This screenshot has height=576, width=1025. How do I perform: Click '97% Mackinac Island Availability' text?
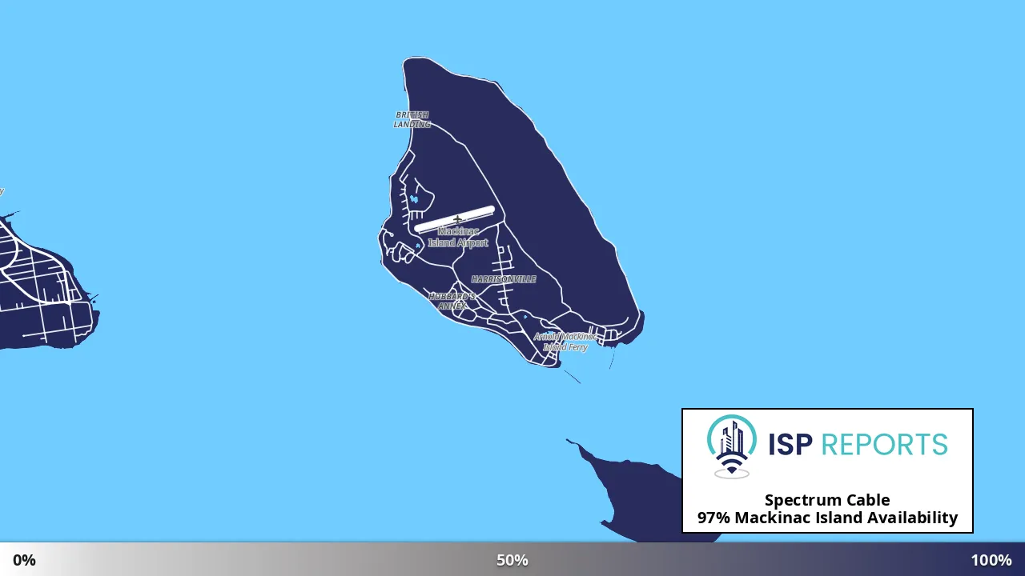click(x=827, y=518)
